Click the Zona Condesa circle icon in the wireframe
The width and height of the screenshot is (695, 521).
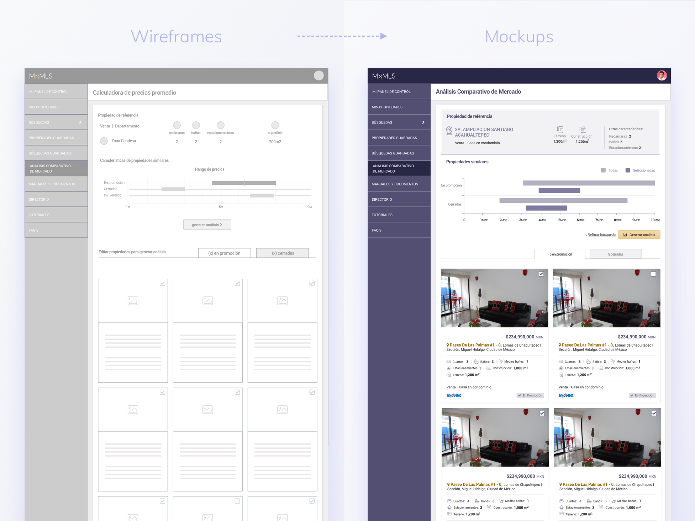(104, 141)
